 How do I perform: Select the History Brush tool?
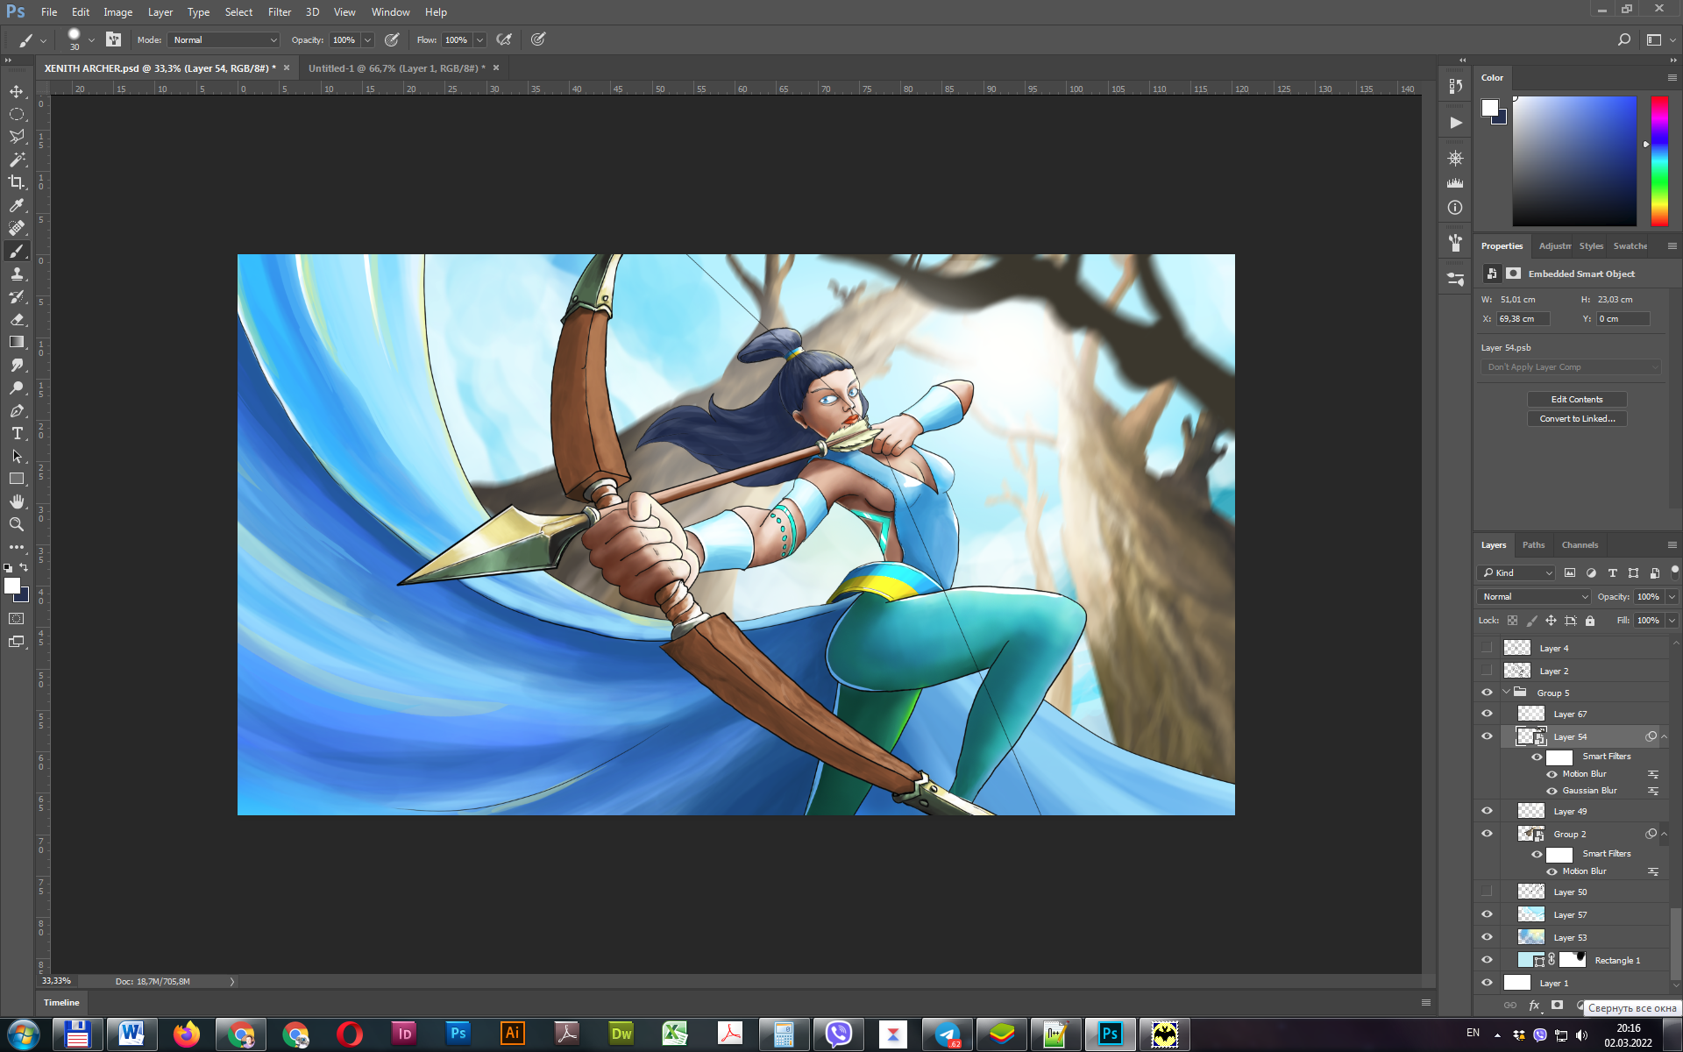pos(17,297)
